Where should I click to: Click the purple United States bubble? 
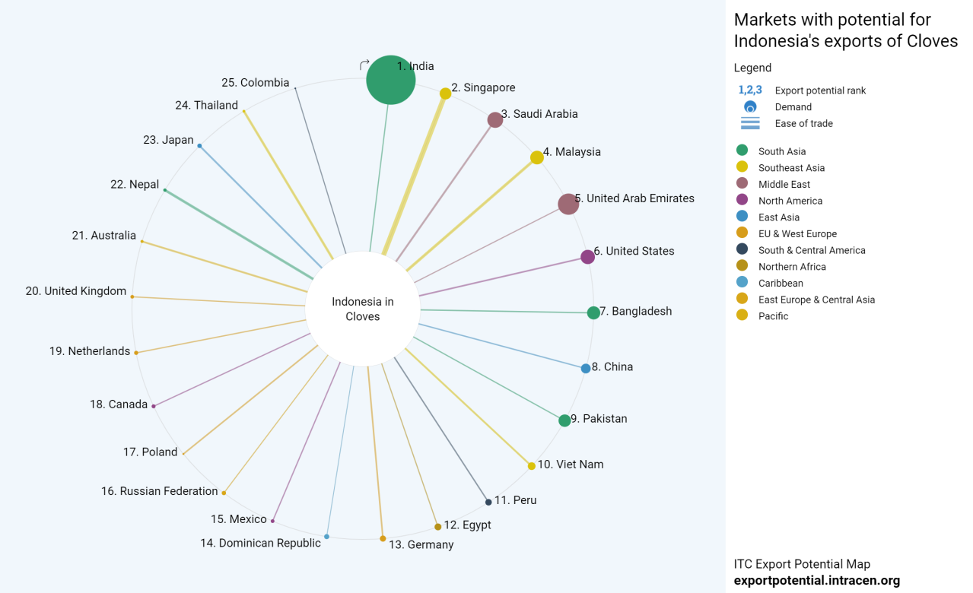click(587, 257)
